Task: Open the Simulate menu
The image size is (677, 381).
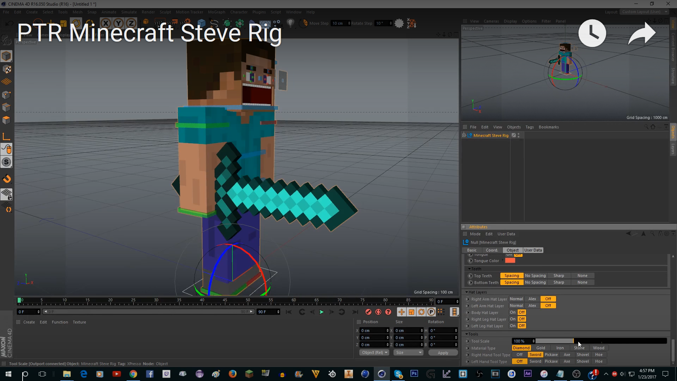Action: coord(129,12)
